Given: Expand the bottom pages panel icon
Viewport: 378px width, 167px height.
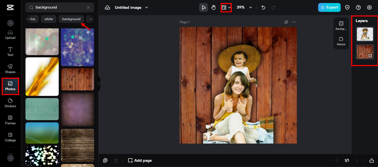Looking at the screenshot, I should (372, 161).
